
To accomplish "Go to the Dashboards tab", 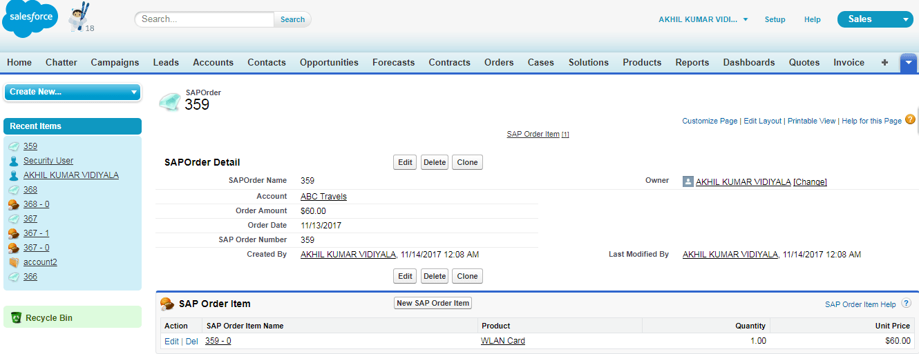I will pos(749,62).
